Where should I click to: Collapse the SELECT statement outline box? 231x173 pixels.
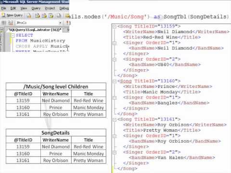coord(13,36)
